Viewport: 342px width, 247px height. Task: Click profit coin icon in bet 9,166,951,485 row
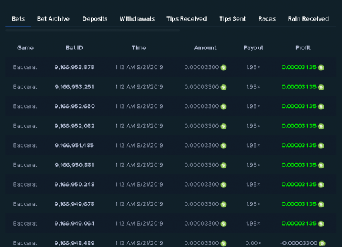pyautogui.click(x=321, y=146)
